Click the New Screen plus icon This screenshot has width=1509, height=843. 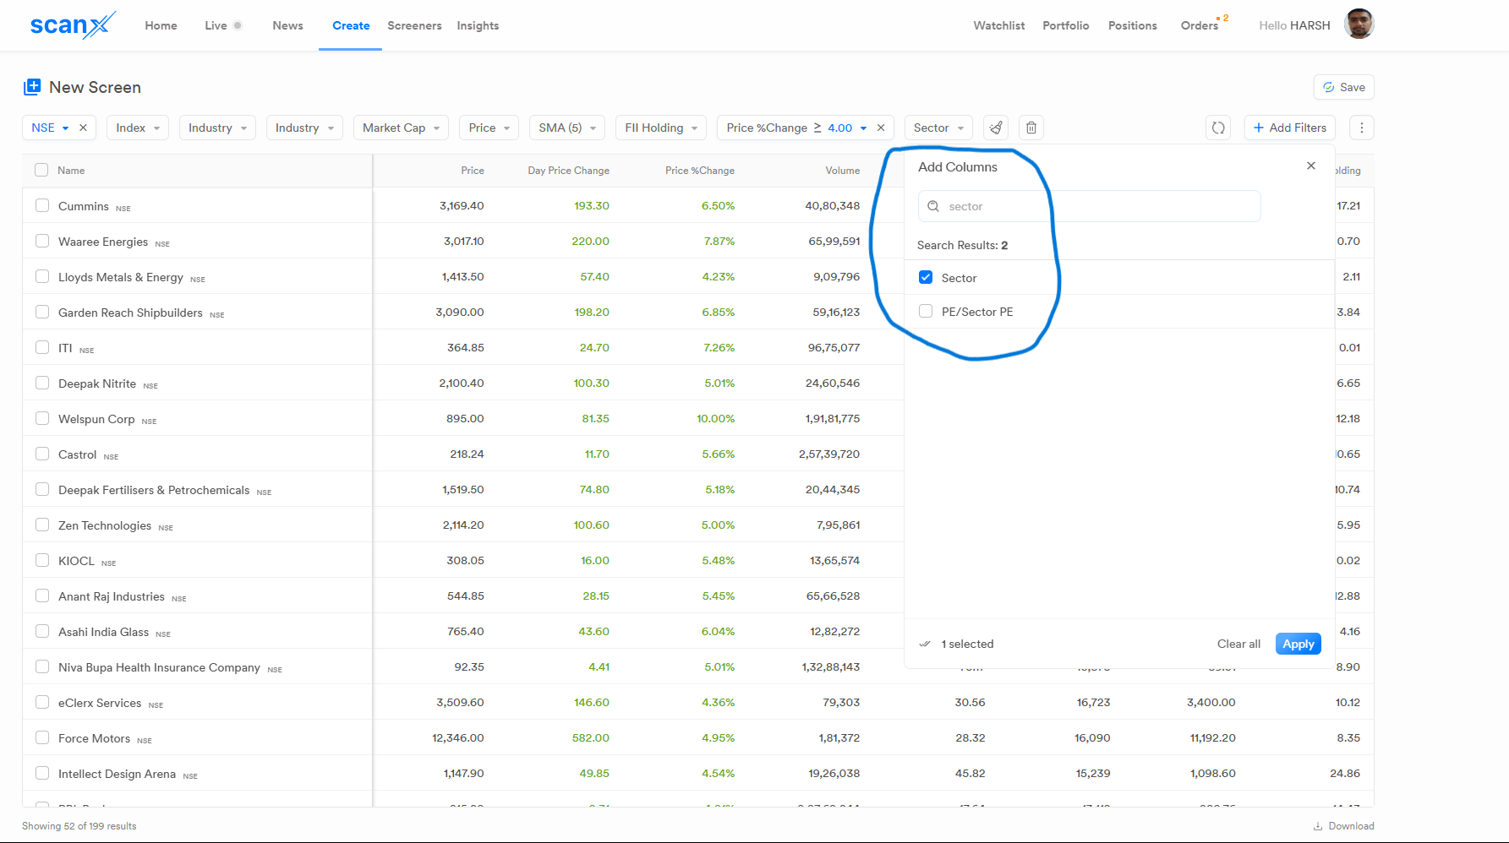pos(32,86)
